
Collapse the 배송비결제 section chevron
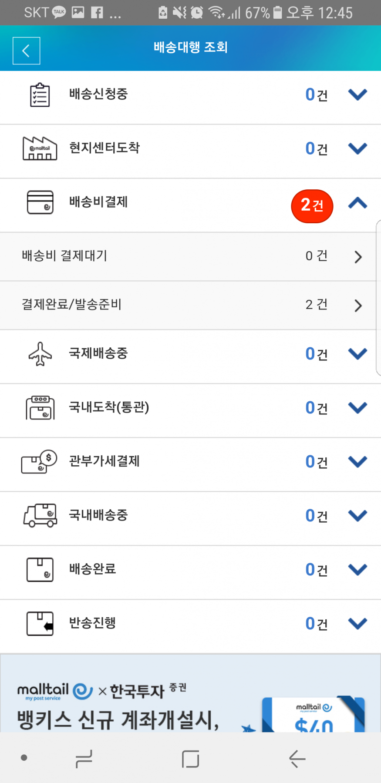point(357,203)
